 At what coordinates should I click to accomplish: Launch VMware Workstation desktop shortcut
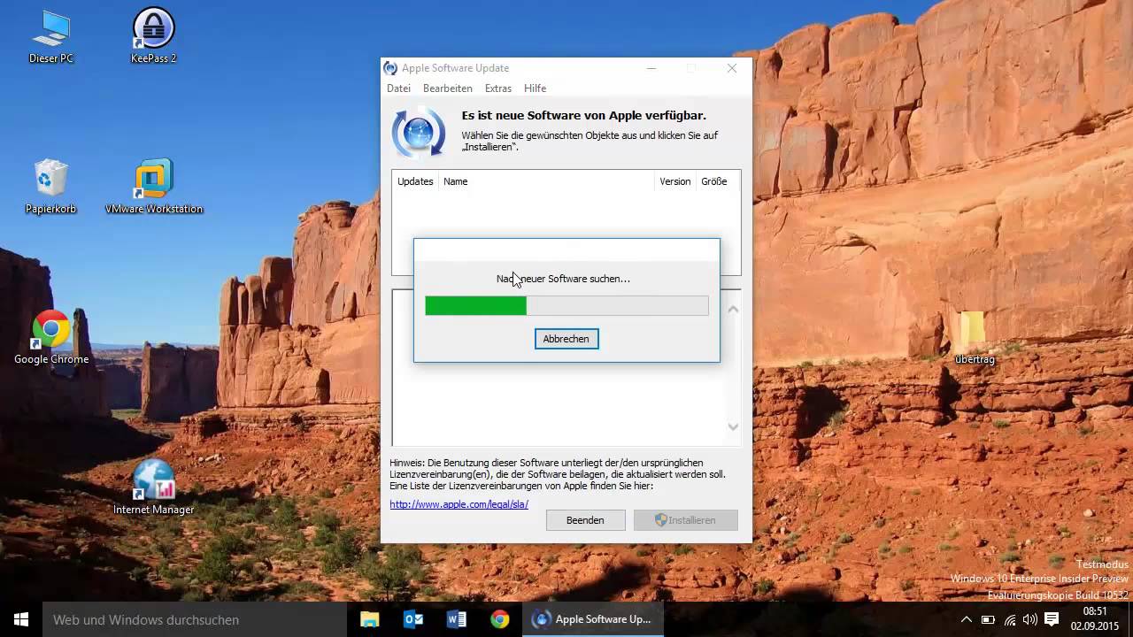[154, 188]
